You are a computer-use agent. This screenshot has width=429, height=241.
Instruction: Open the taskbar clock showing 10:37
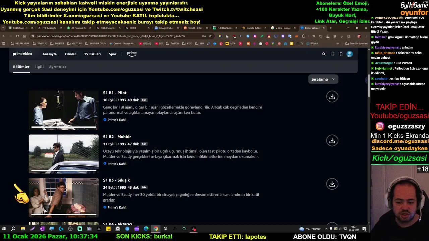(x=354, y=229)
